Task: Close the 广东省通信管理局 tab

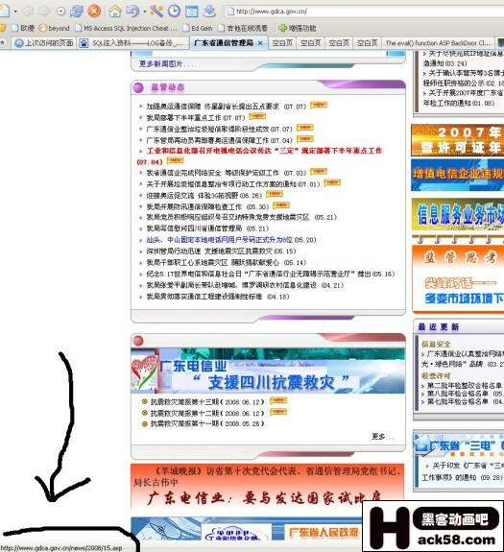Action: point(260,43)
